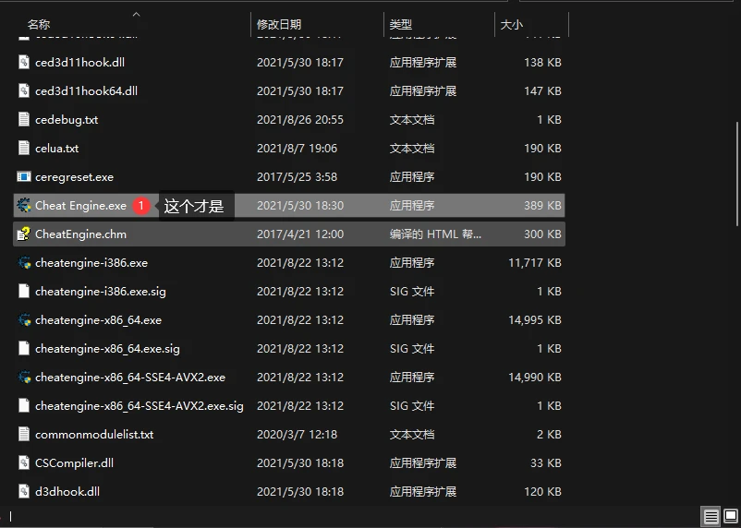Click the cedebug.txt document icon
The image size is (741, 528).
click(x=24, y=119)
